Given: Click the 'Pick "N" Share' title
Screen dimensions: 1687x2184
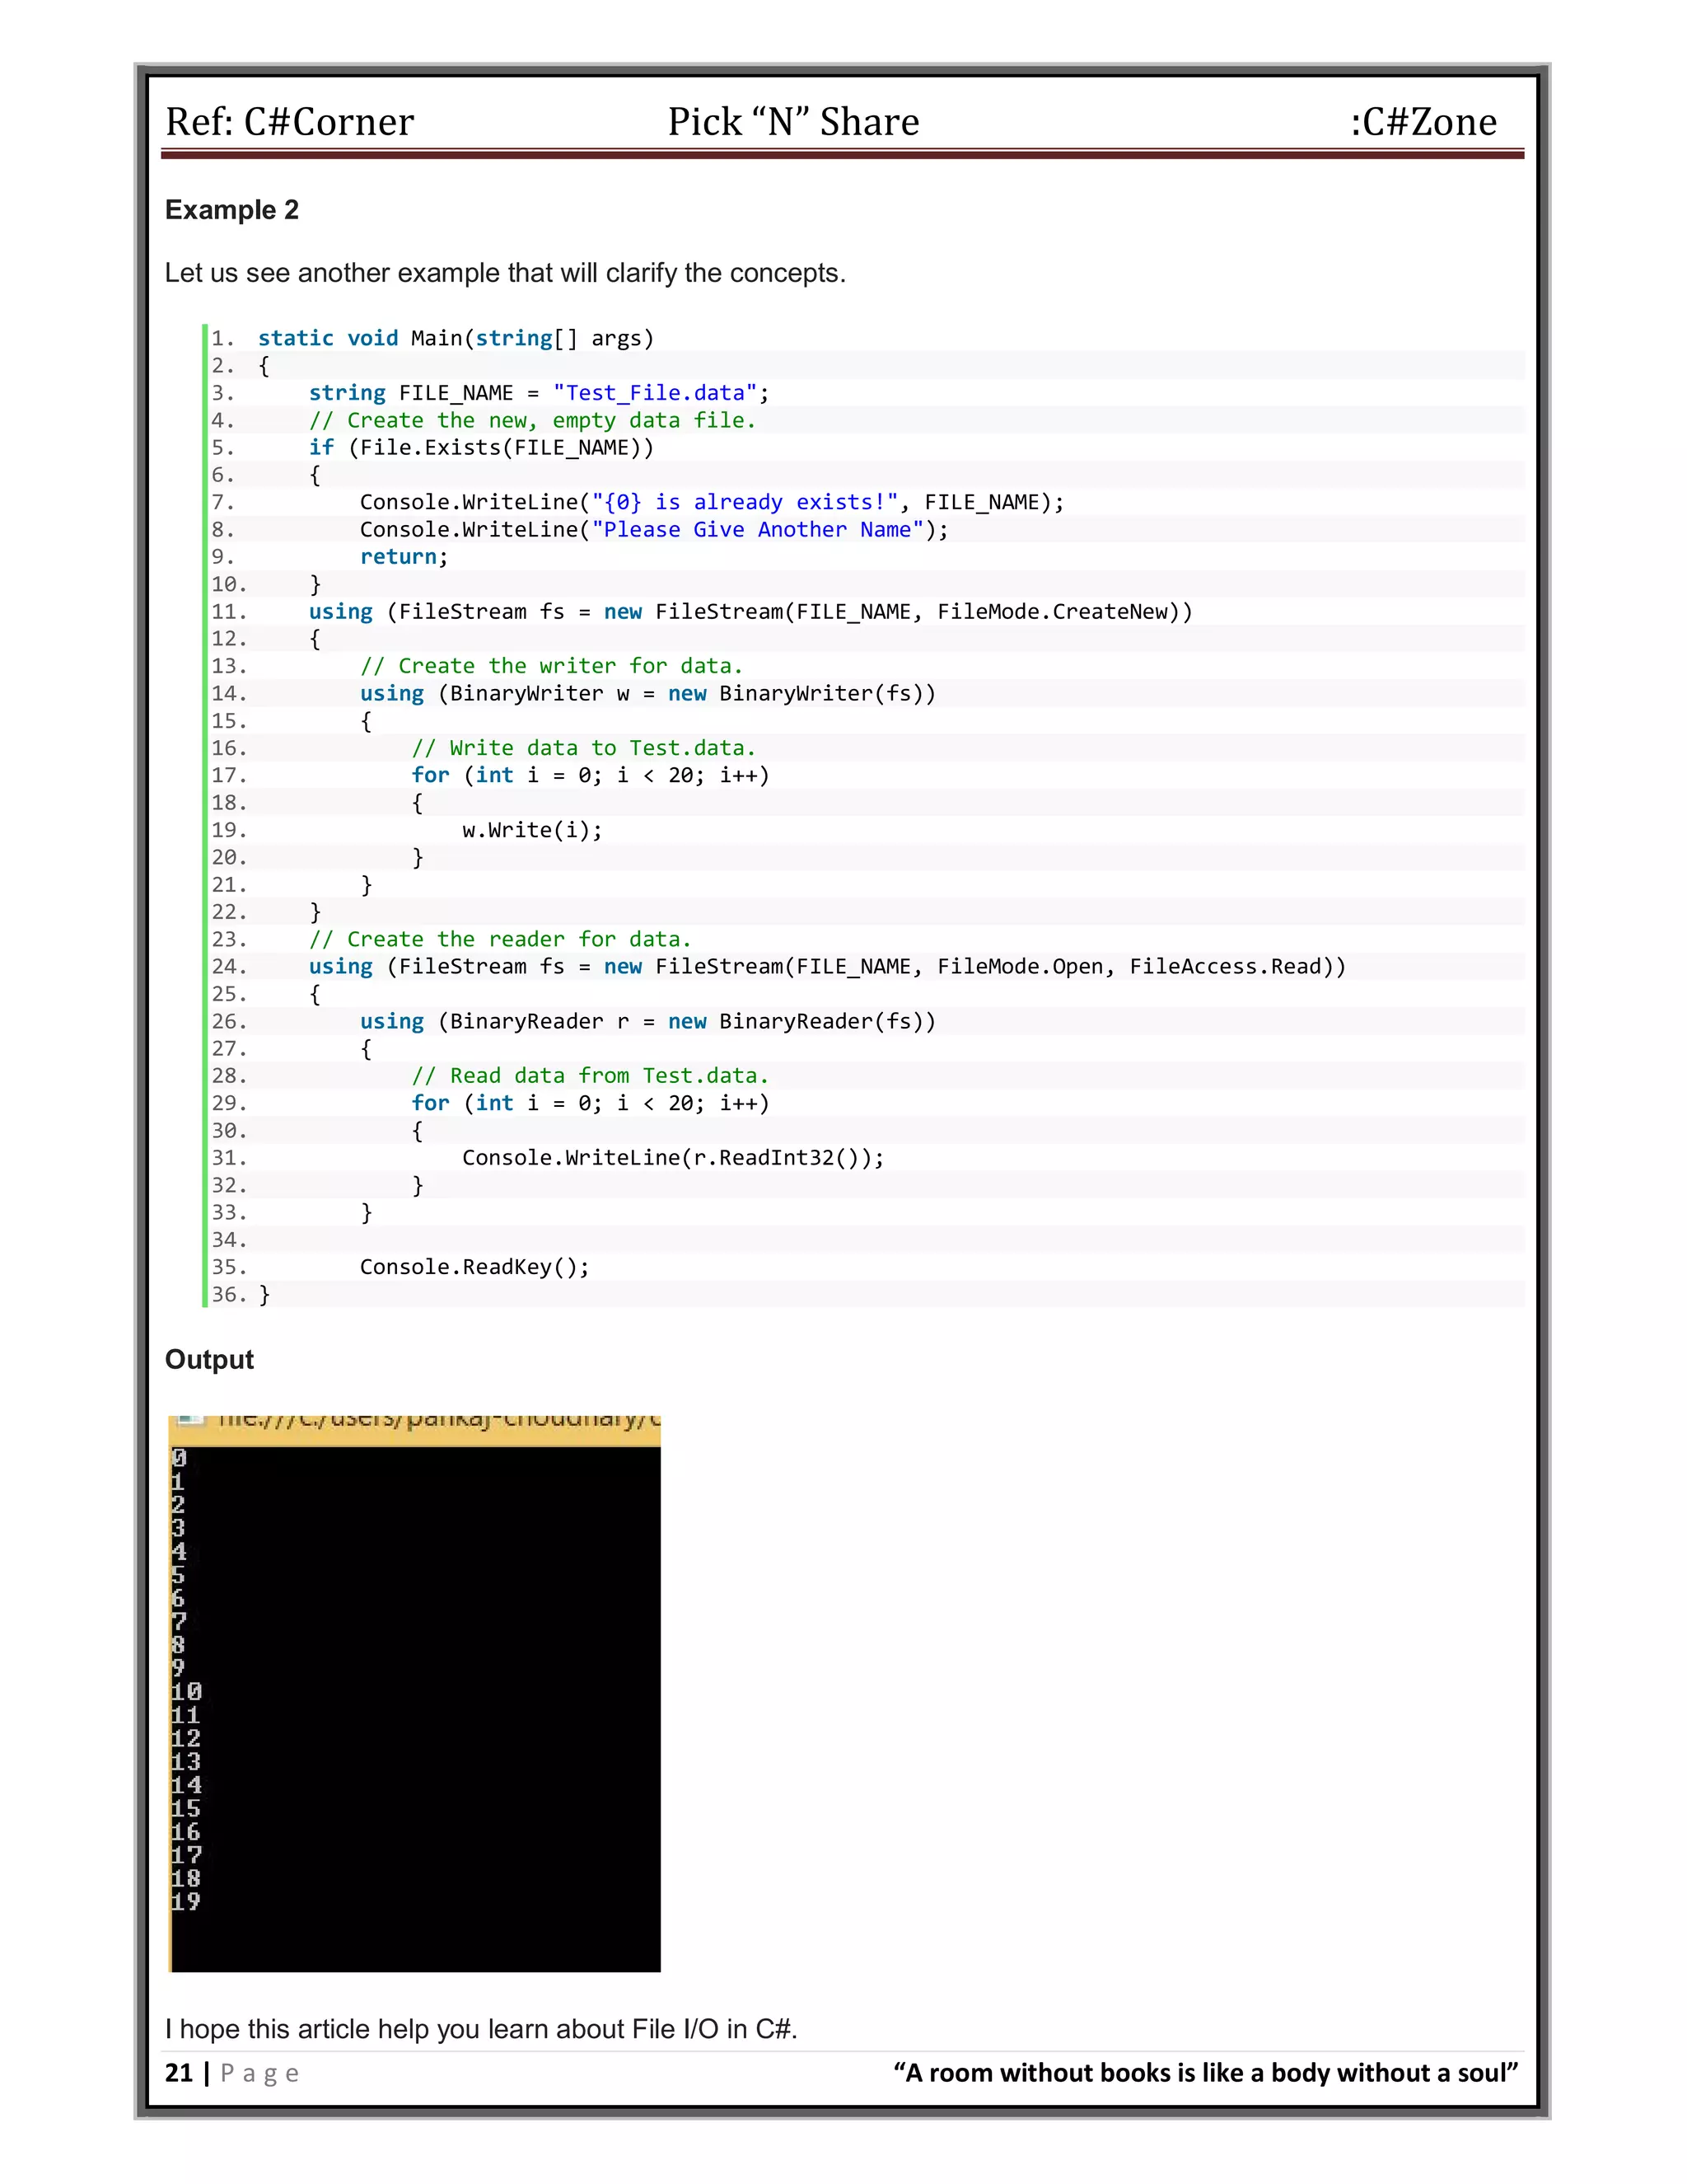Looking at the screenshot, I should pyautogui.click(x=792, y=122).
